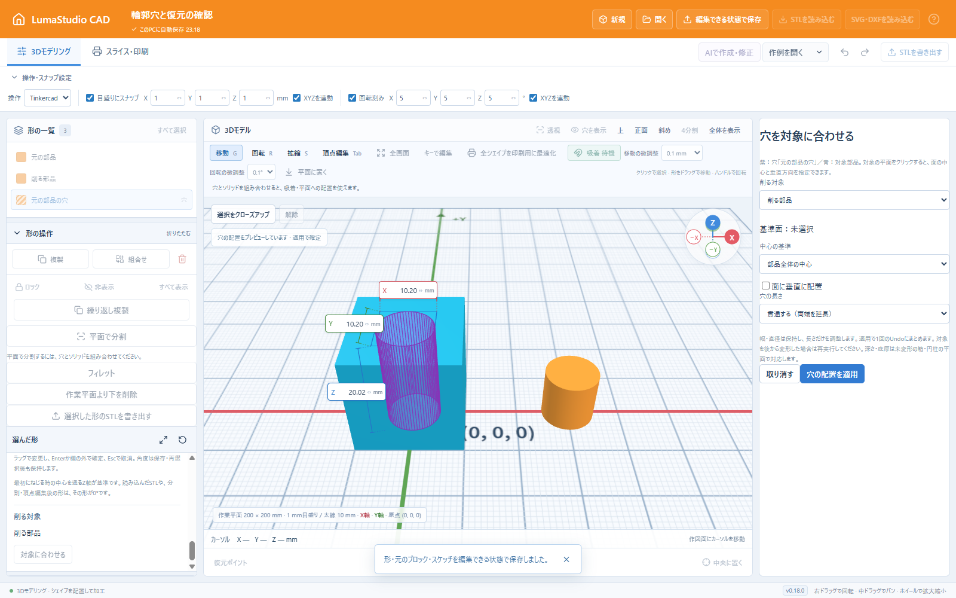Click 中央に置く center icon
The image size is (956, 598).
[x=722, y=562]
